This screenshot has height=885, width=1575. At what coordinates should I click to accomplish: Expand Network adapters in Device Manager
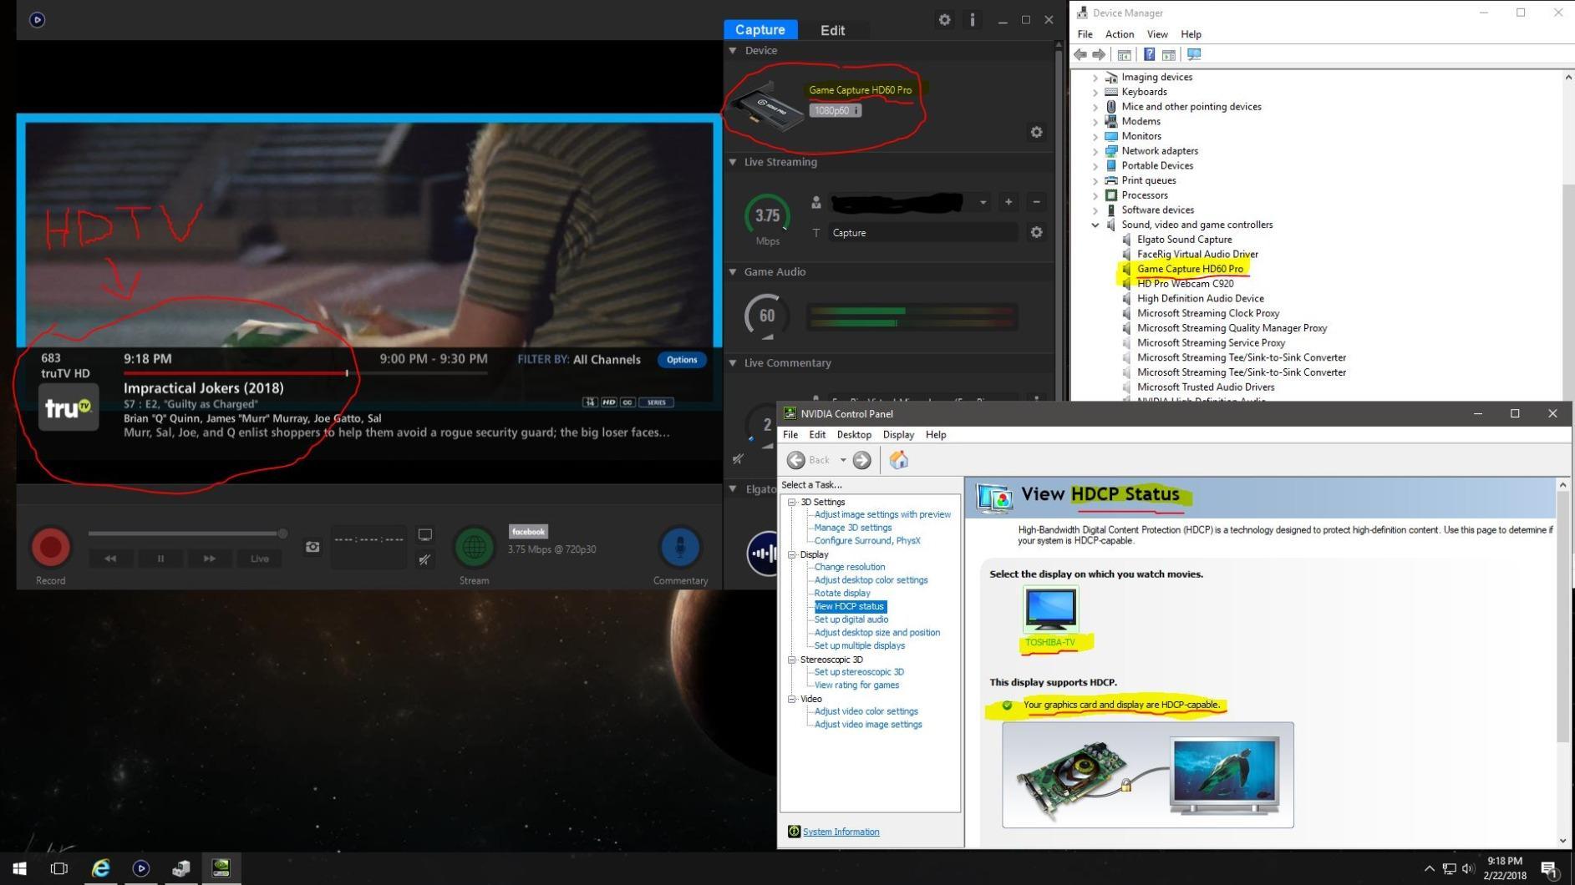click(1095, 151)
